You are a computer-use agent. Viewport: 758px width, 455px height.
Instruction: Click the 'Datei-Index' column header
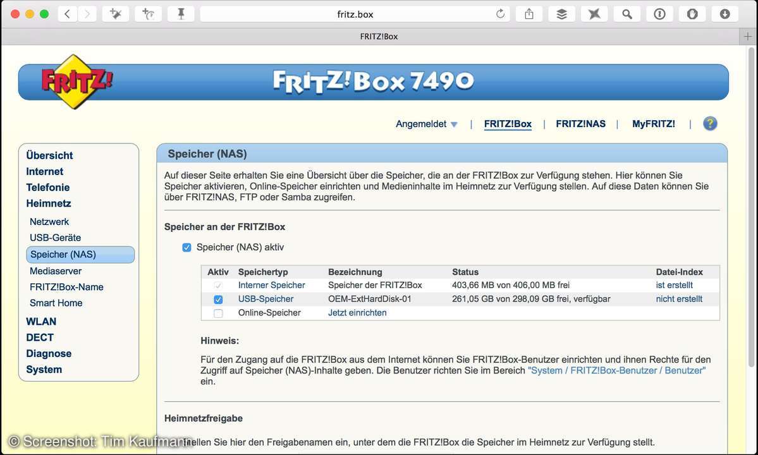(679, 272)
